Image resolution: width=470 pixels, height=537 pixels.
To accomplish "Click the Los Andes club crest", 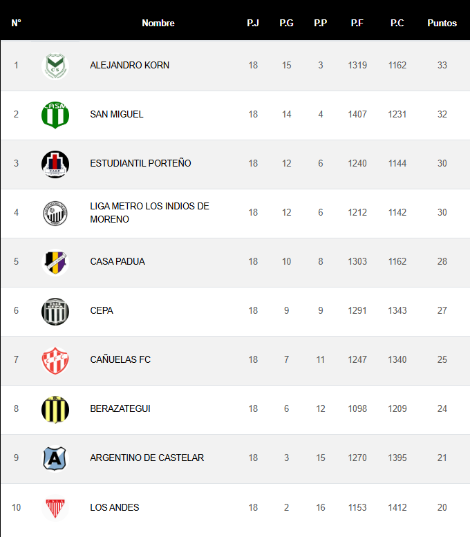I will [55, 508].
